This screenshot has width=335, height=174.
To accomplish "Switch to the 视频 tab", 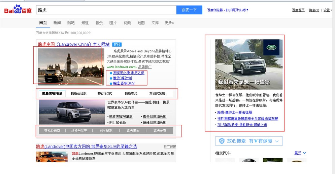I will pyautogui.click(x=127, y=23).
